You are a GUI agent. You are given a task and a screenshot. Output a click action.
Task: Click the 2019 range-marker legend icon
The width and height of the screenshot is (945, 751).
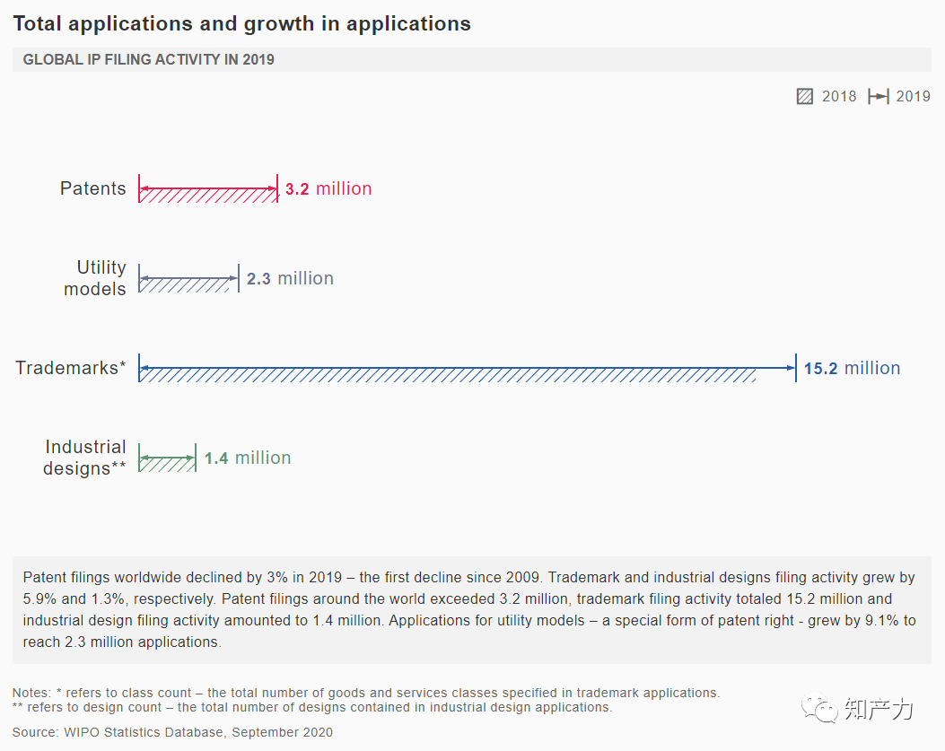tap(878, 96)
